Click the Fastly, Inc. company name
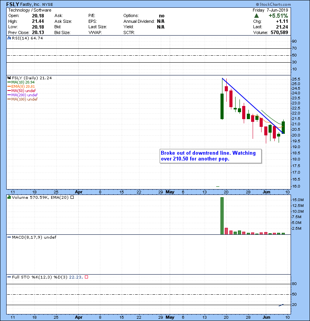This screenshot has width=310, height=321. 30,5
